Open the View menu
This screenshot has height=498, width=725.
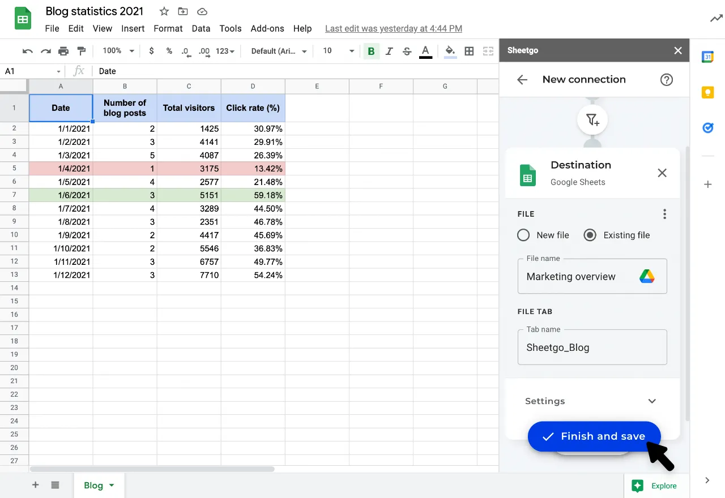coord(103,28)
